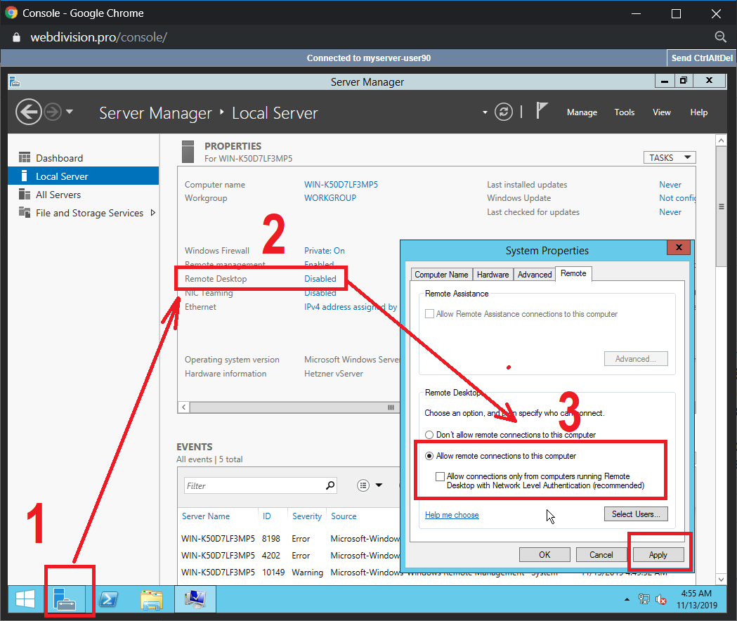Click the Apply button
The image size is (737, 621).
click(x=658, y=554)
